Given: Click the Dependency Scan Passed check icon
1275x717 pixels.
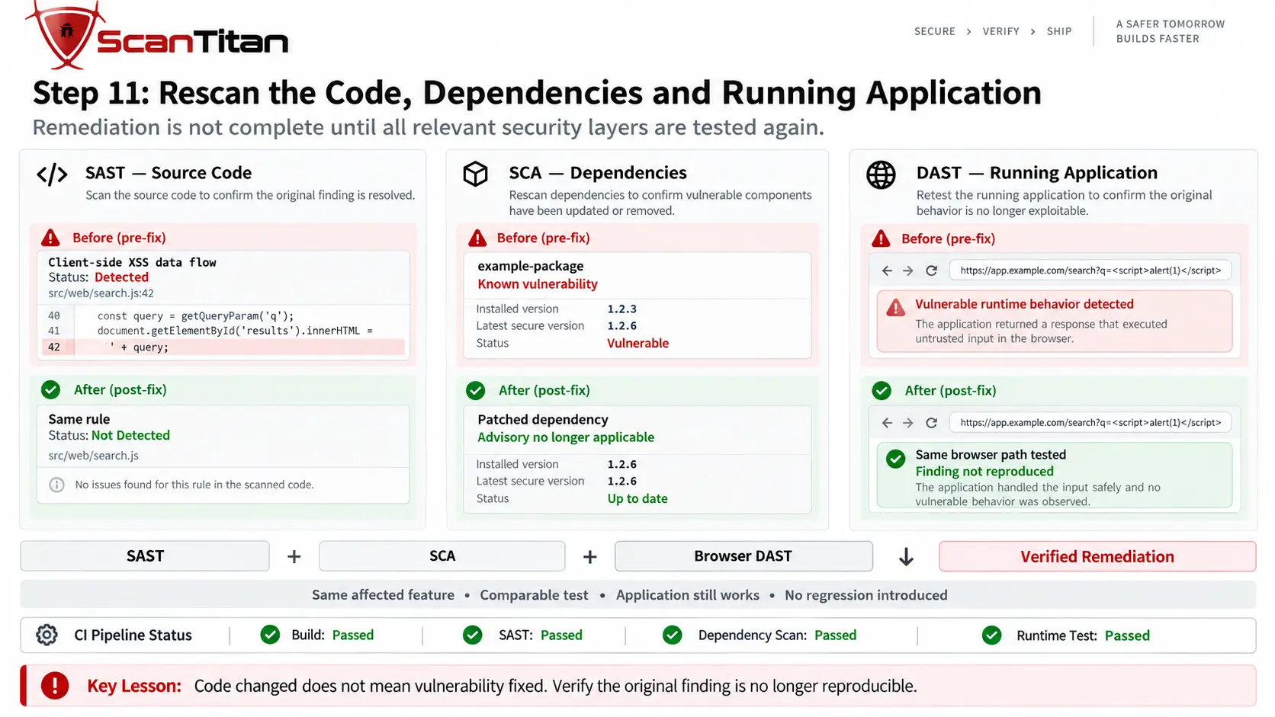Looking at the screenshot, I should click(673, 635).
